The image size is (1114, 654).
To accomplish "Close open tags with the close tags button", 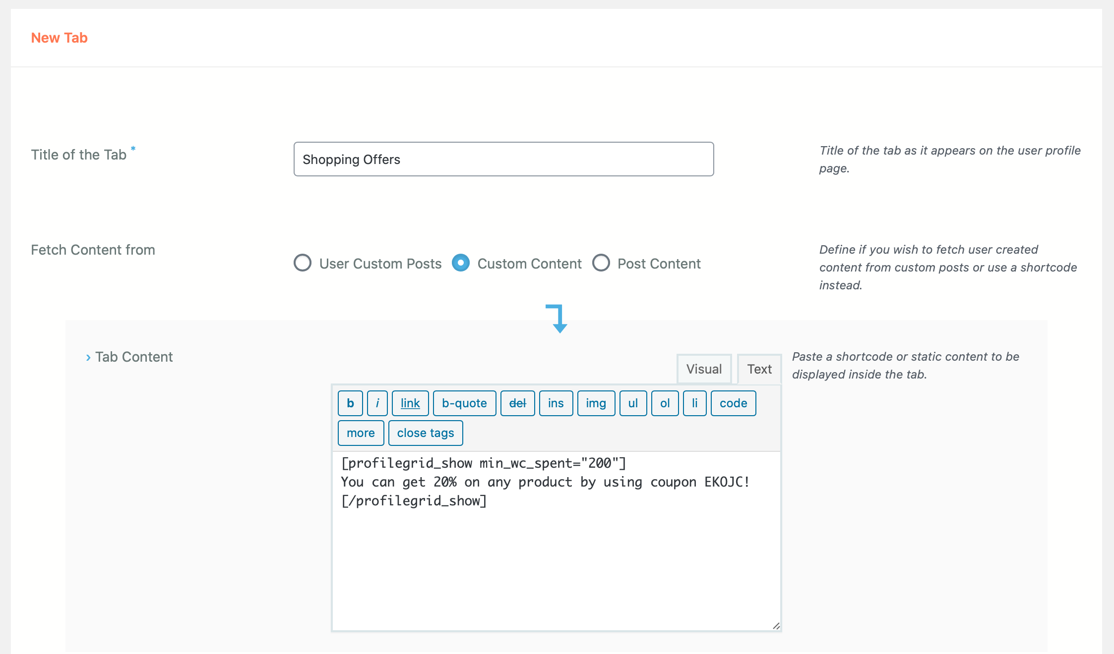I will [x=425, y=433].
